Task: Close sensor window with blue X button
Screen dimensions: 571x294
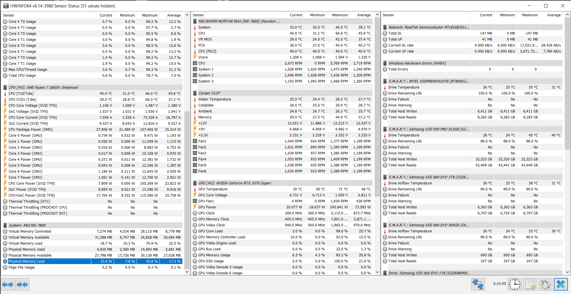Action: (x=561, y=284)
